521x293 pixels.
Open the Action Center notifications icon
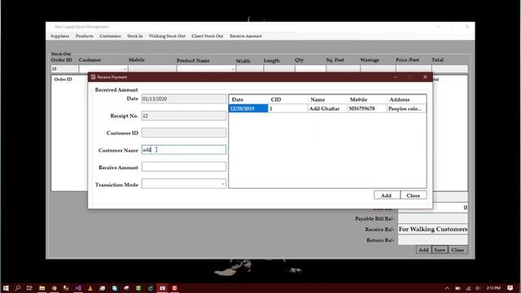click(510, 288)
